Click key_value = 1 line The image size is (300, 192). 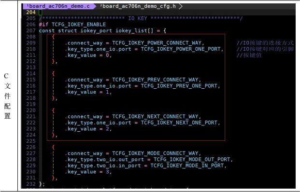(88, 92)
